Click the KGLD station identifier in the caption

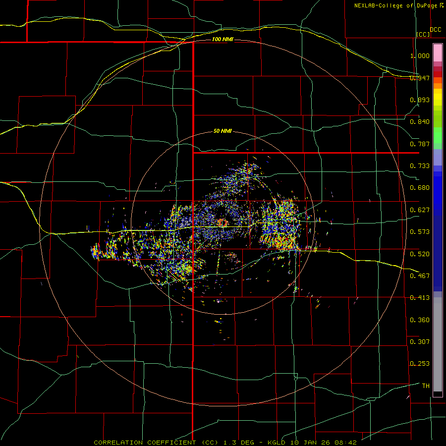[278, 443]
